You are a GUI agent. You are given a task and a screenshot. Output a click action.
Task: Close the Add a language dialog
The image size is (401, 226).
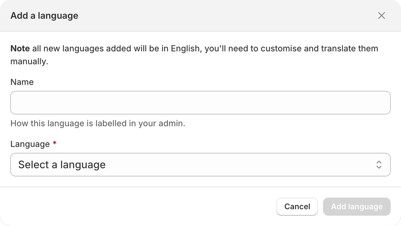pyautogui.click(x=381, y=15)
